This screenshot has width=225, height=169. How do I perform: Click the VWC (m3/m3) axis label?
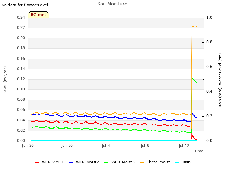tap(5, 79)
